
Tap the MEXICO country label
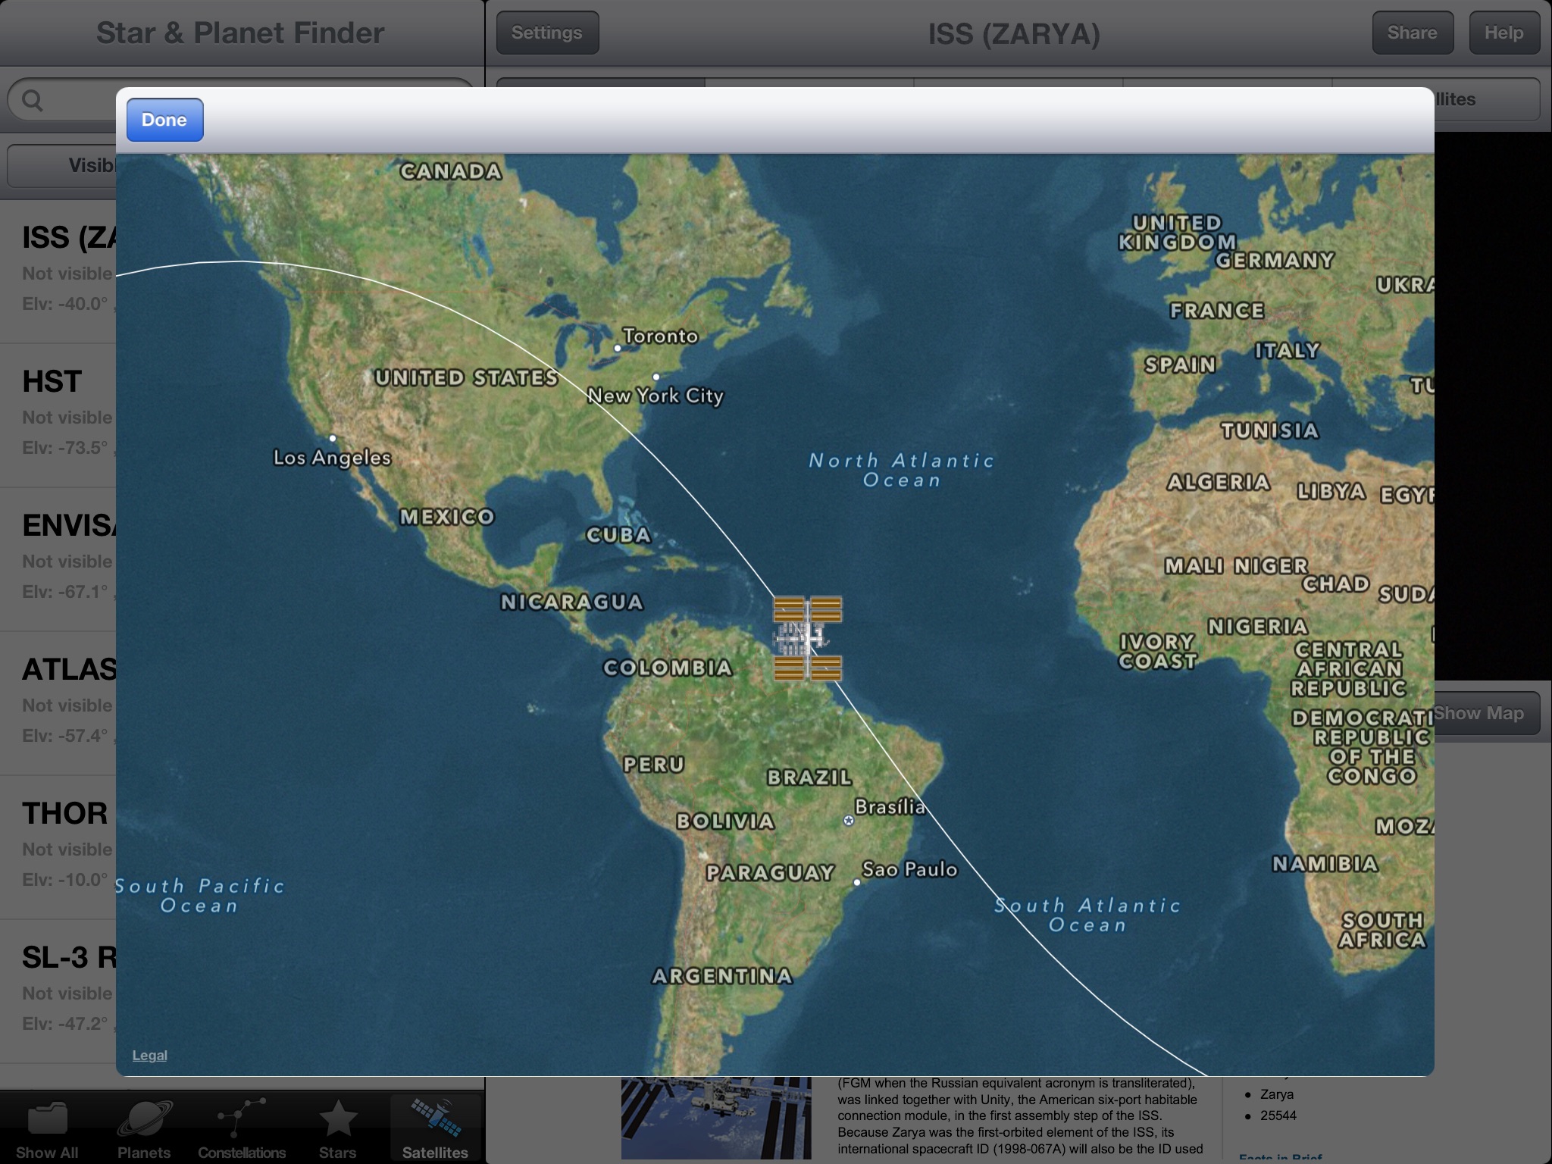click(447, 517)
